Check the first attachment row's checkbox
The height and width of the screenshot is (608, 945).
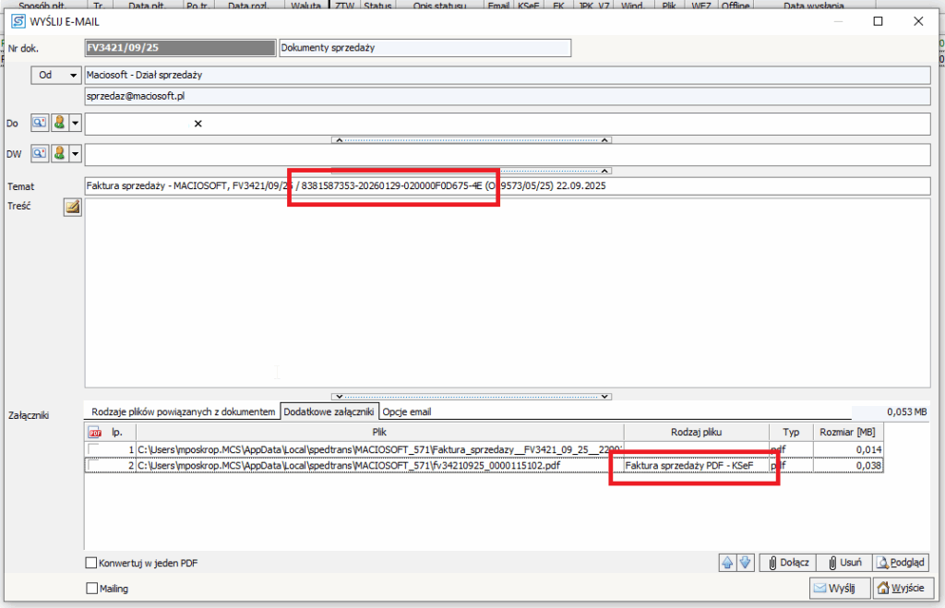tap(93, 449)
